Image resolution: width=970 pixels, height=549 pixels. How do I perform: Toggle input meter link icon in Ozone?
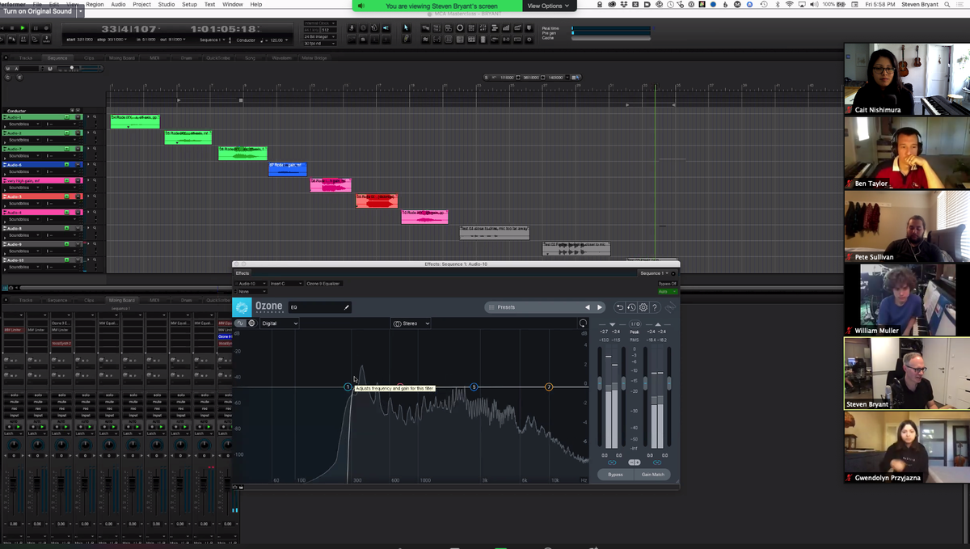[x=611, y=462]
